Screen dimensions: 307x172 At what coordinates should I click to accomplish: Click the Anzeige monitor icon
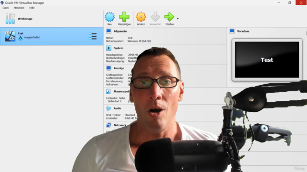click(109, 68)
